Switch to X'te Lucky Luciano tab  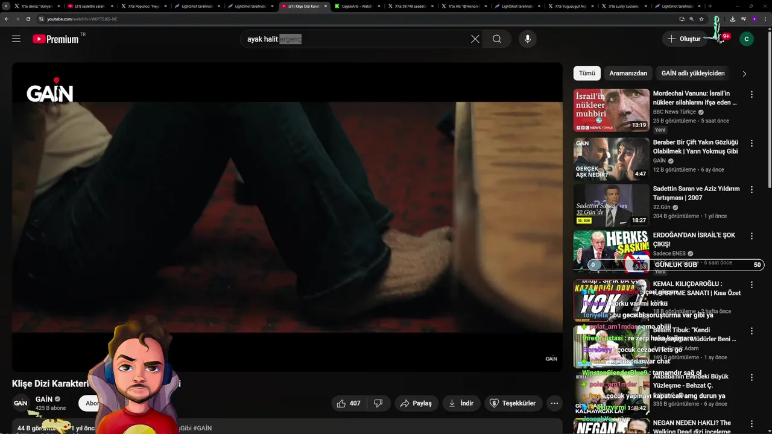coord(624,6)
